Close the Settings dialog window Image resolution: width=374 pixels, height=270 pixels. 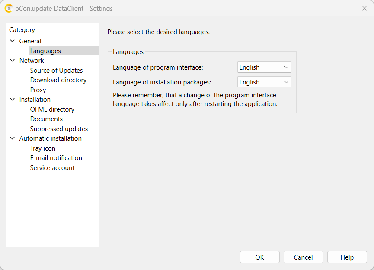pos(364,8)
